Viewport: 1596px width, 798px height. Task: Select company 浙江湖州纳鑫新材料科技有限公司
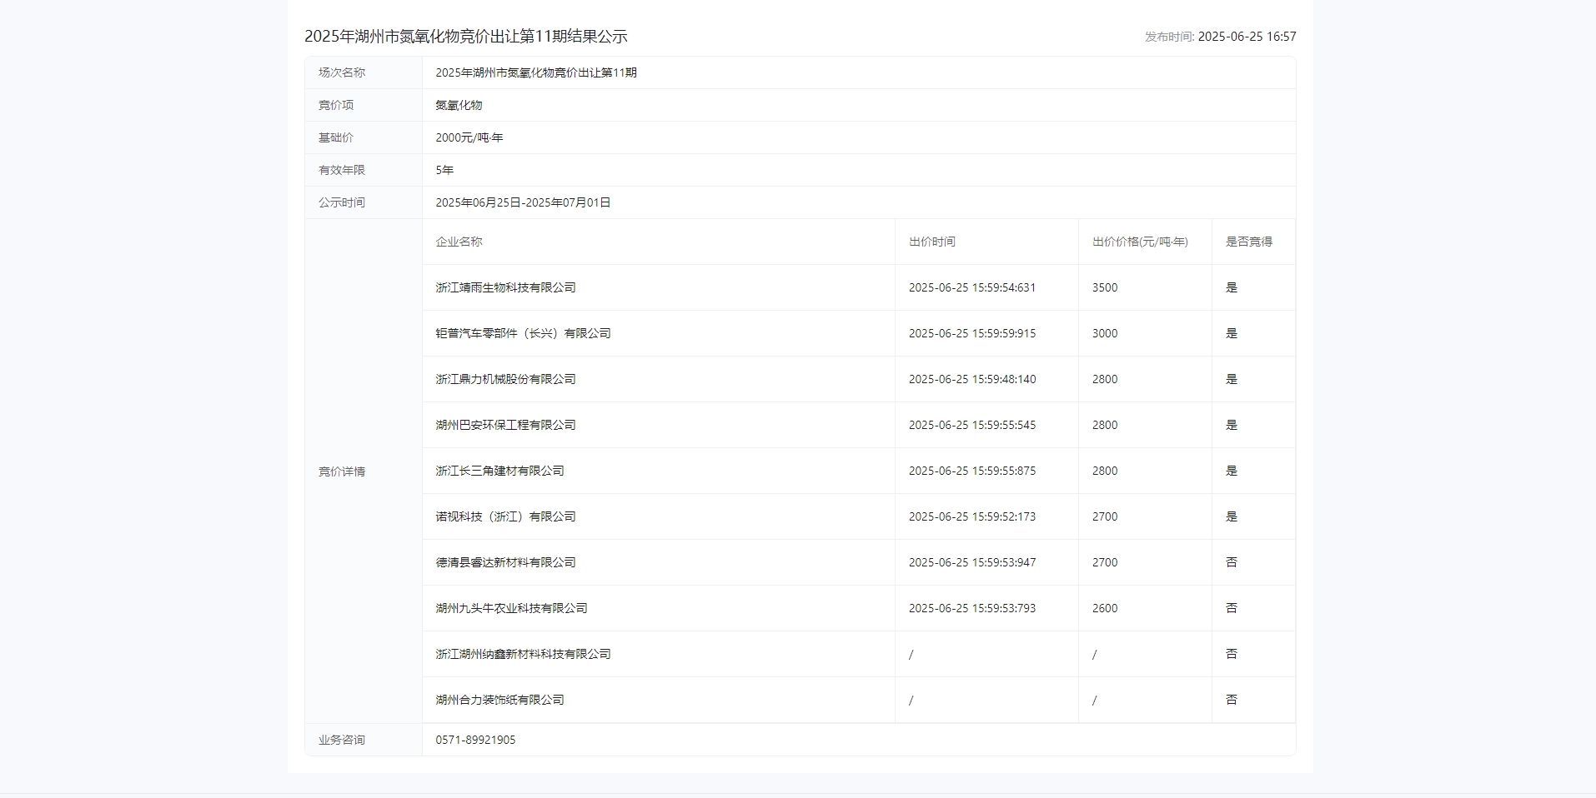click(x=523, y=654)
